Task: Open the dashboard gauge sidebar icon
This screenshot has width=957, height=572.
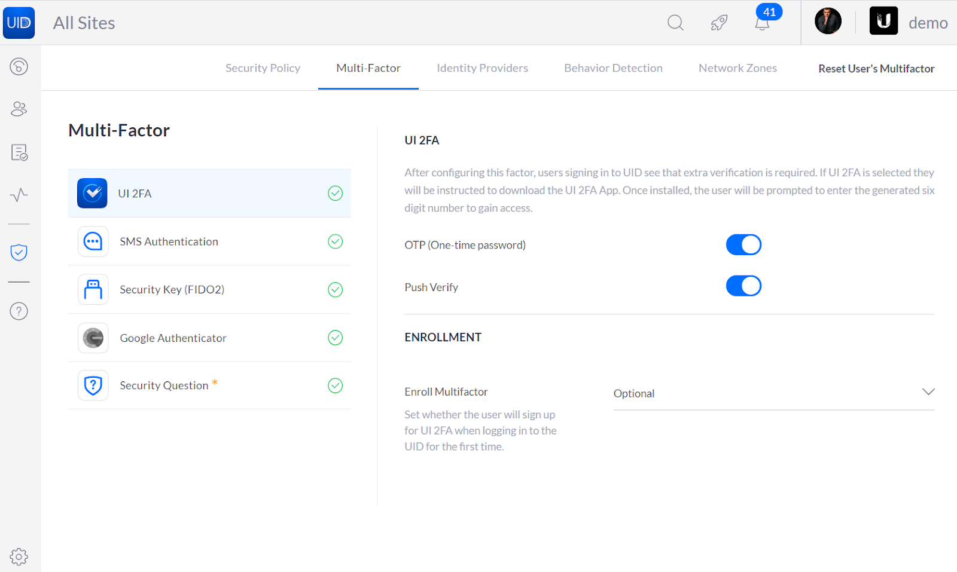Action: 19,66
